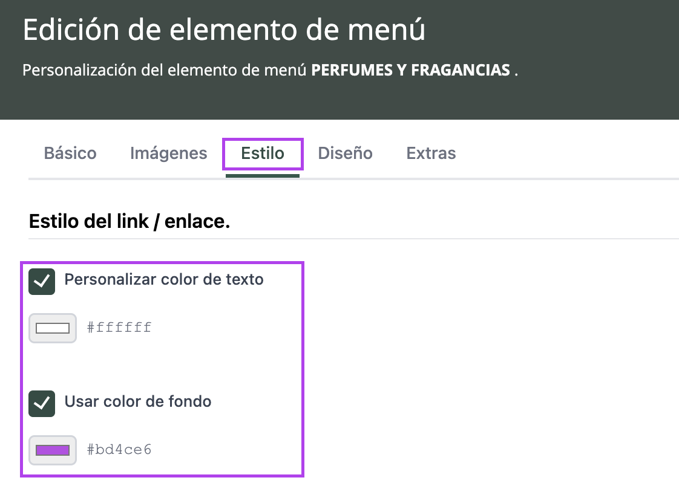Switch to the Básico tab
Viewport: 679px width, 492px height.
point(70,154)
